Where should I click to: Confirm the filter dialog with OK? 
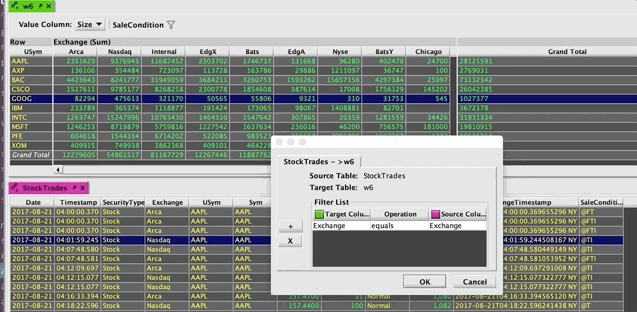click(424, 282)
